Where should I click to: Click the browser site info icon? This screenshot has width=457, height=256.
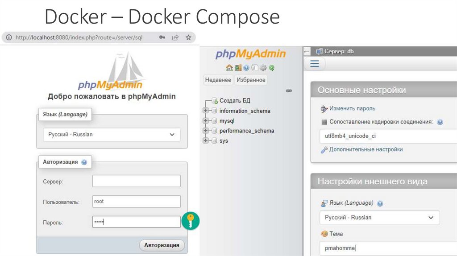point(9,37)
